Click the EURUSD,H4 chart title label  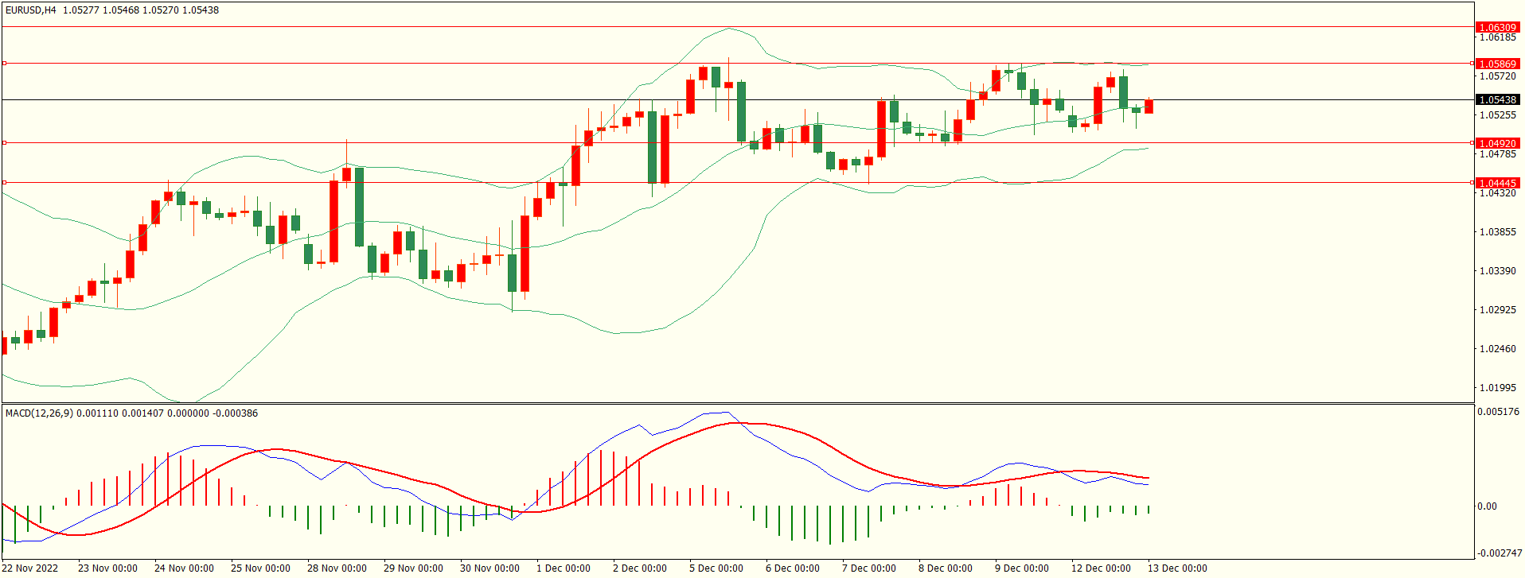[x=30, y=10]
